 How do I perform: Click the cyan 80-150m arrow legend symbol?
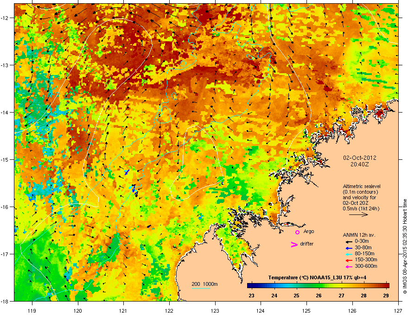pos(349,254)
